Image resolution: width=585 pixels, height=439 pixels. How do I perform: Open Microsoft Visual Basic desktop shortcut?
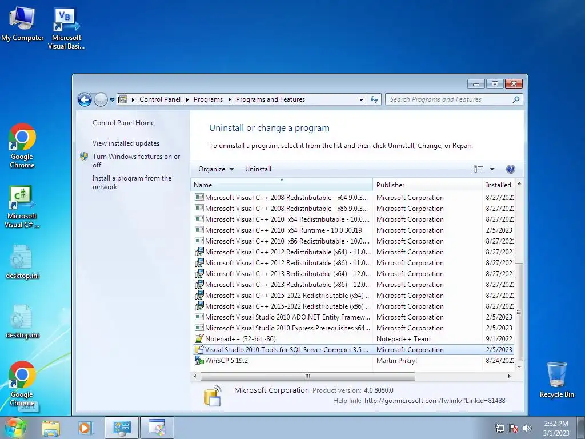pyautogui.click(x=66, y=29)
